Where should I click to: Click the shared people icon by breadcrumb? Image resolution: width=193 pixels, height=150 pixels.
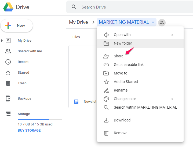162,23
